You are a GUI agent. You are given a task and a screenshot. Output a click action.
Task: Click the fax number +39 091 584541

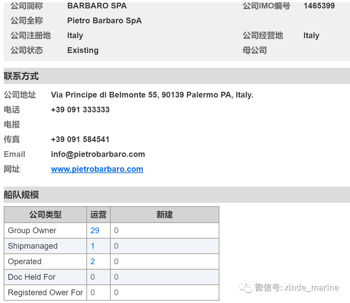coord(80,139)
